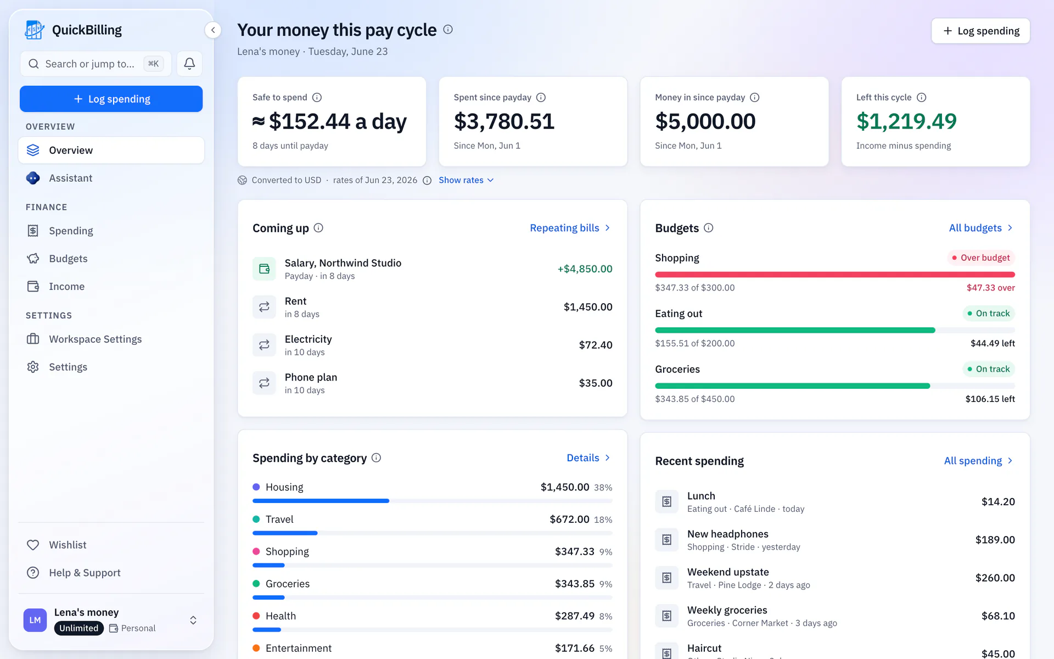Click On track badge for Groceries
This screenshot has width=1054, height=659.
pos(988,369)
